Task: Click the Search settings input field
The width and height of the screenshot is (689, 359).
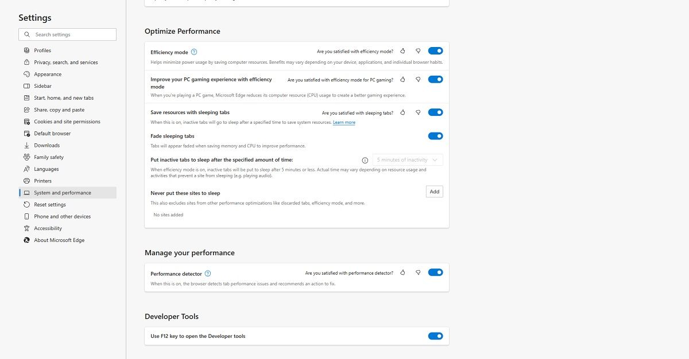Action: (x=69, y=34)
